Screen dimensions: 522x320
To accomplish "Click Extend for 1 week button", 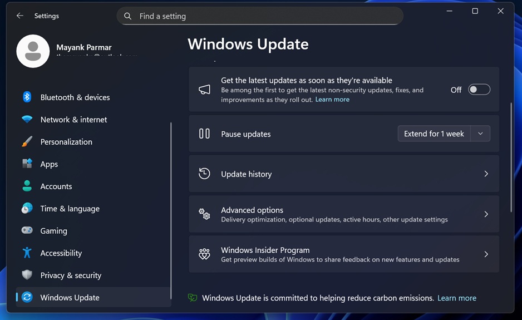I will tap(434, 134).
